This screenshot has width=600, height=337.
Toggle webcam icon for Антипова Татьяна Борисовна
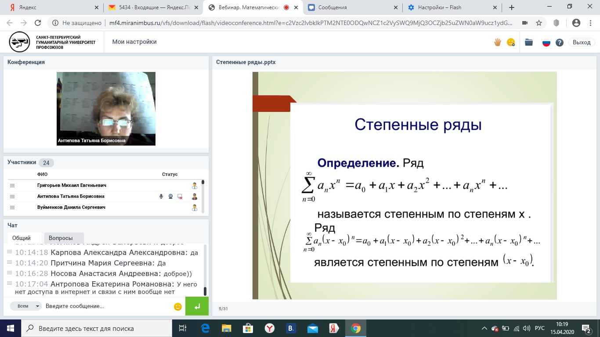click(170, 197)
